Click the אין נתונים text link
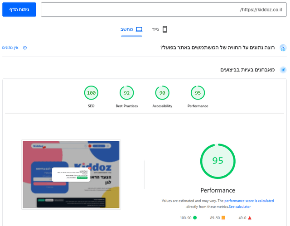This screenshot has width=290, height=226. click(x=10, y=48)
